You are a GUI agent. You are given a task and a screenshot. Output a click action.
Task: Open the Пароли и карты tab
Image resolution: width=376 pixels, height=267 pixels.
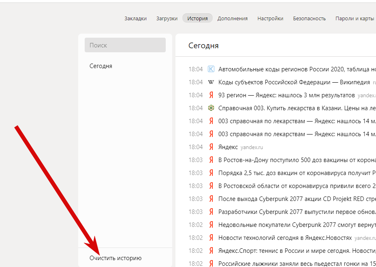click(355, 19)
